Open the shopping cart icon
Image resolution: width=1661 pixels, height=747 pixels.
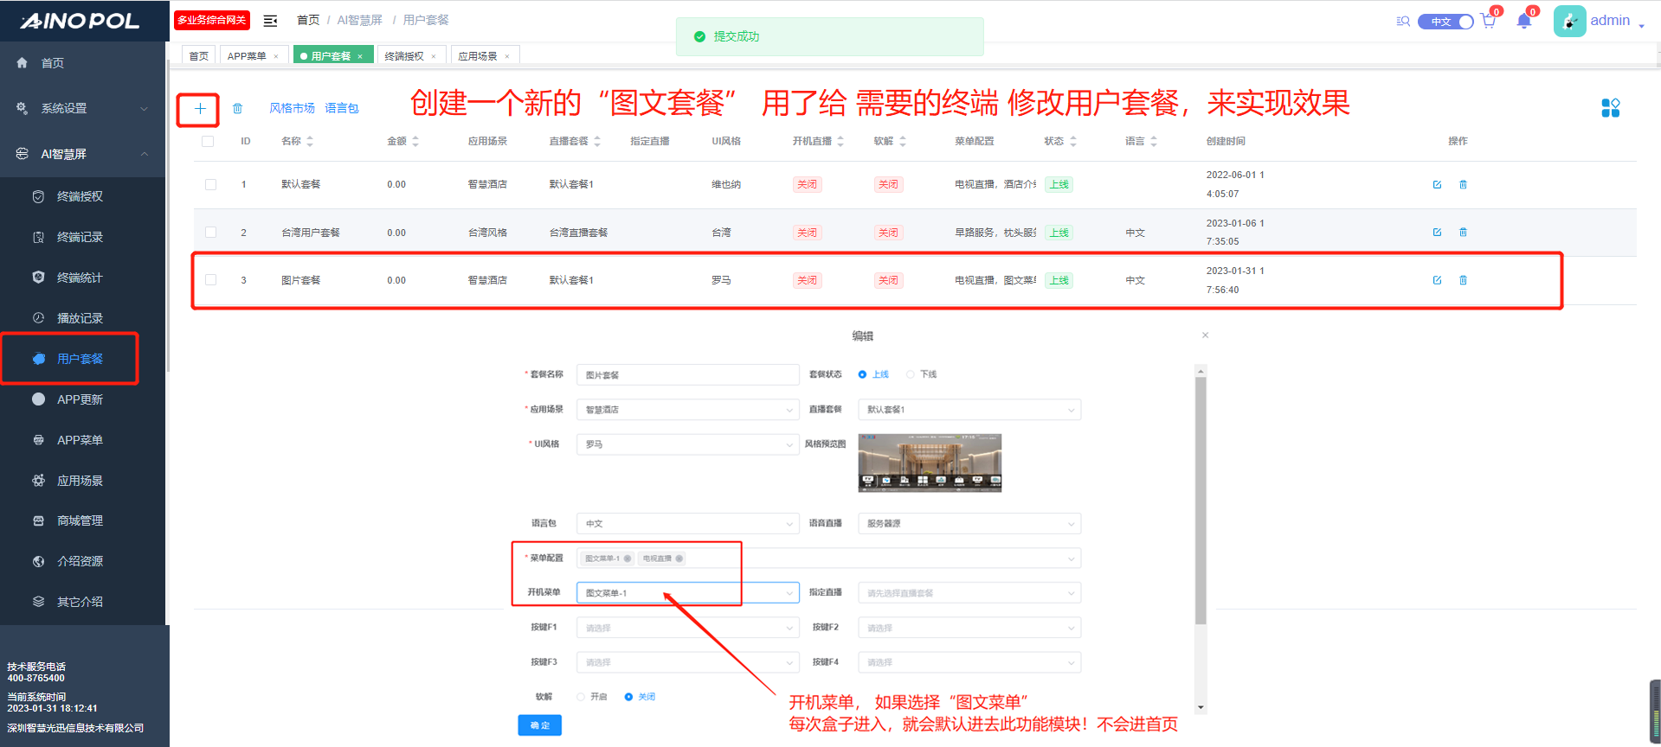tap(1488, 22)
